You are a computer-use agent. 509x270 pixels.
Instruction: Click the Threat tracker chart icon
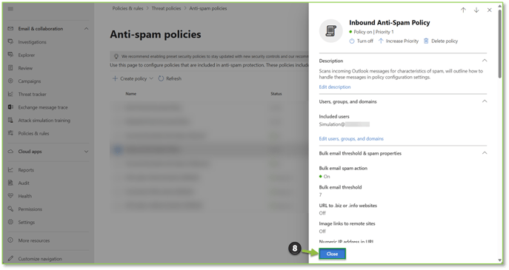10,94
